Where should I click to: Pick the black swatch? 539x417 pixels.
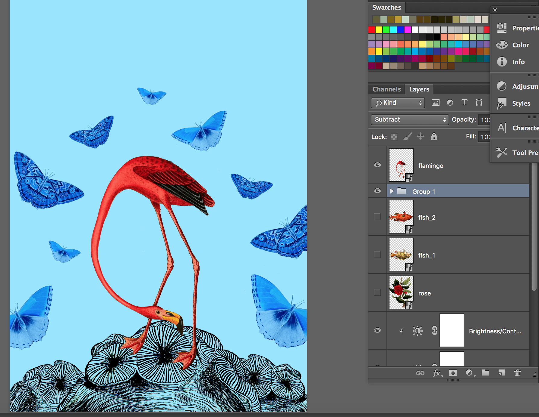[x=437, y=37]
